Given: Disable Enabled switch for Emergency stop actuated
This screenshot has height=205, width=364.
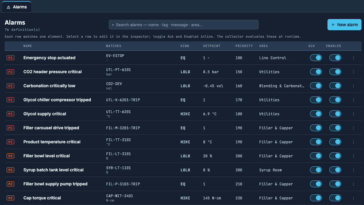Looking at the screenshot, I should pyautogui.click(x=335, y=58).
